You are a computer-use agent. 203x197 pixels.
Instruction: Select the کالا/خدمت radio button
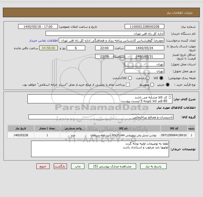pos(130,78)
